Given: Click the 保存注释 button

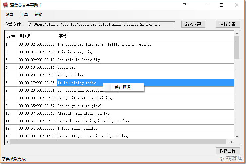Looking at the screenshot, I should pyautogui.click(x=228, y=151).
